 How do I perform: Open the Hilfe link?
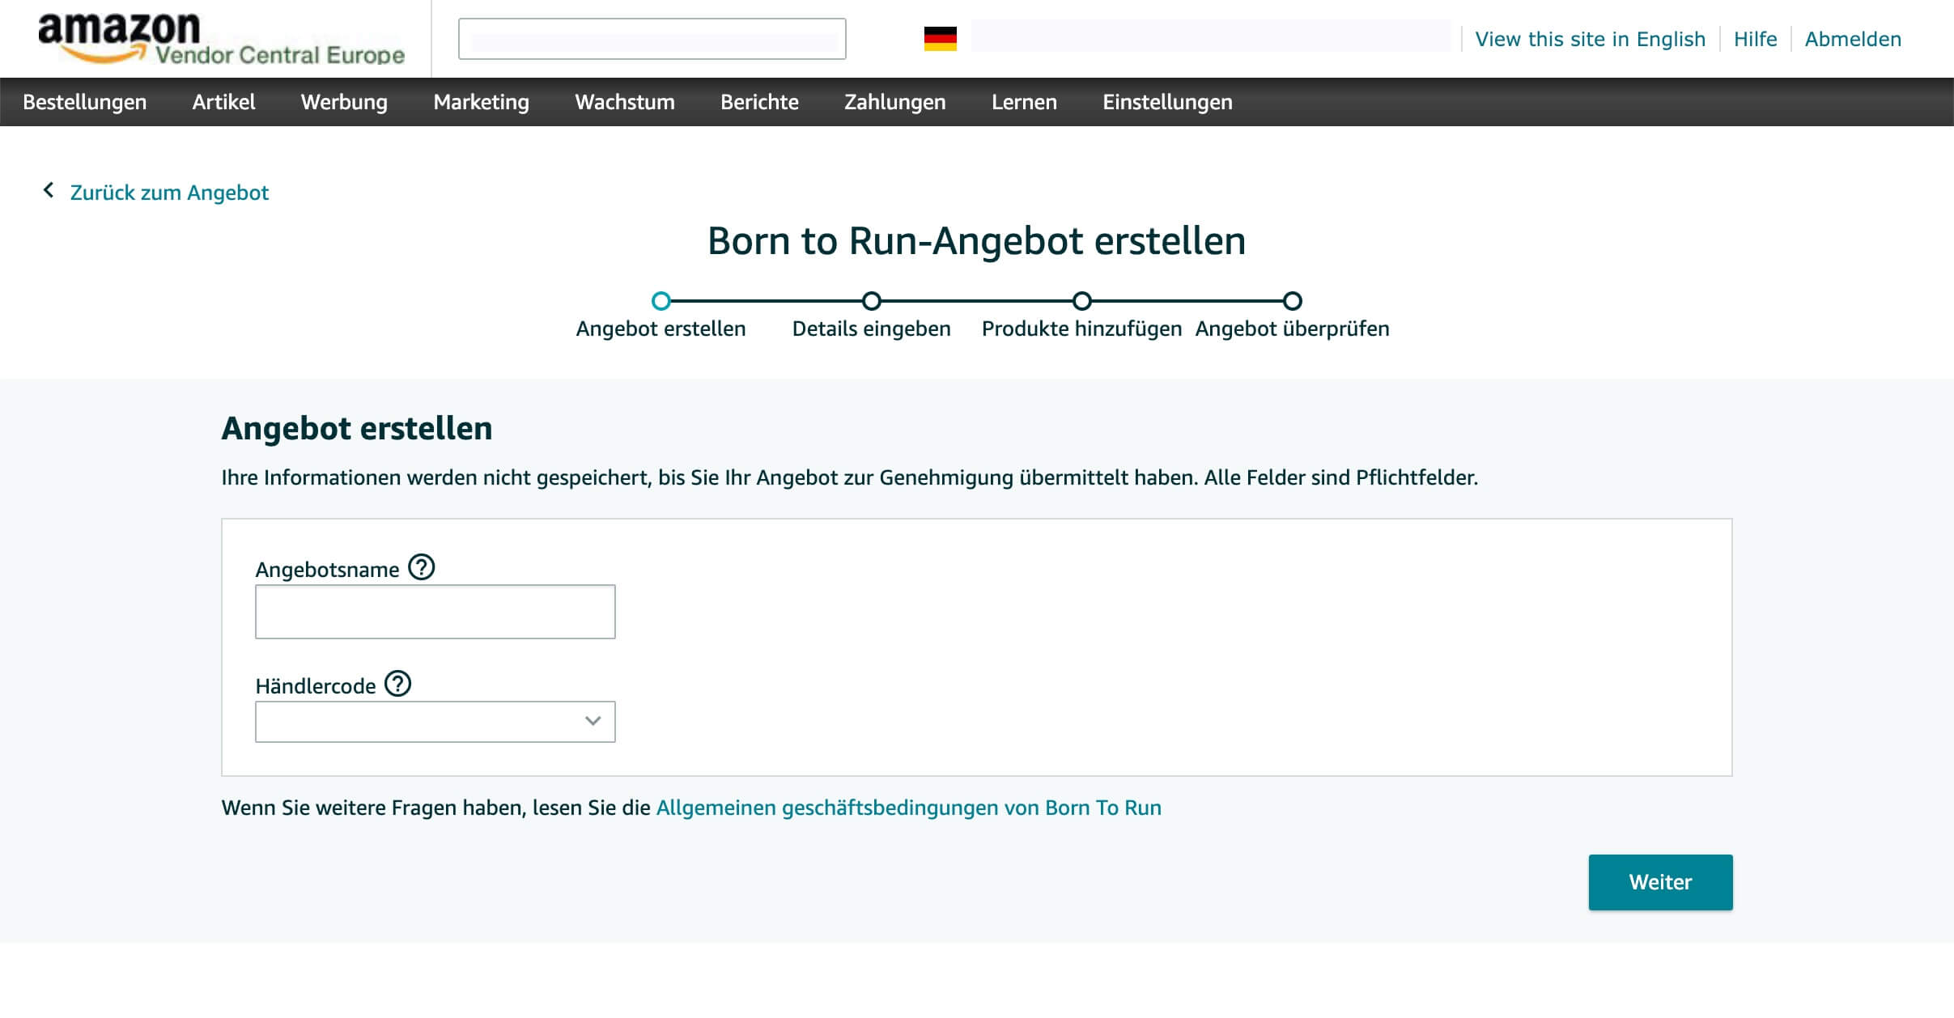click(x=1755, y=39)
